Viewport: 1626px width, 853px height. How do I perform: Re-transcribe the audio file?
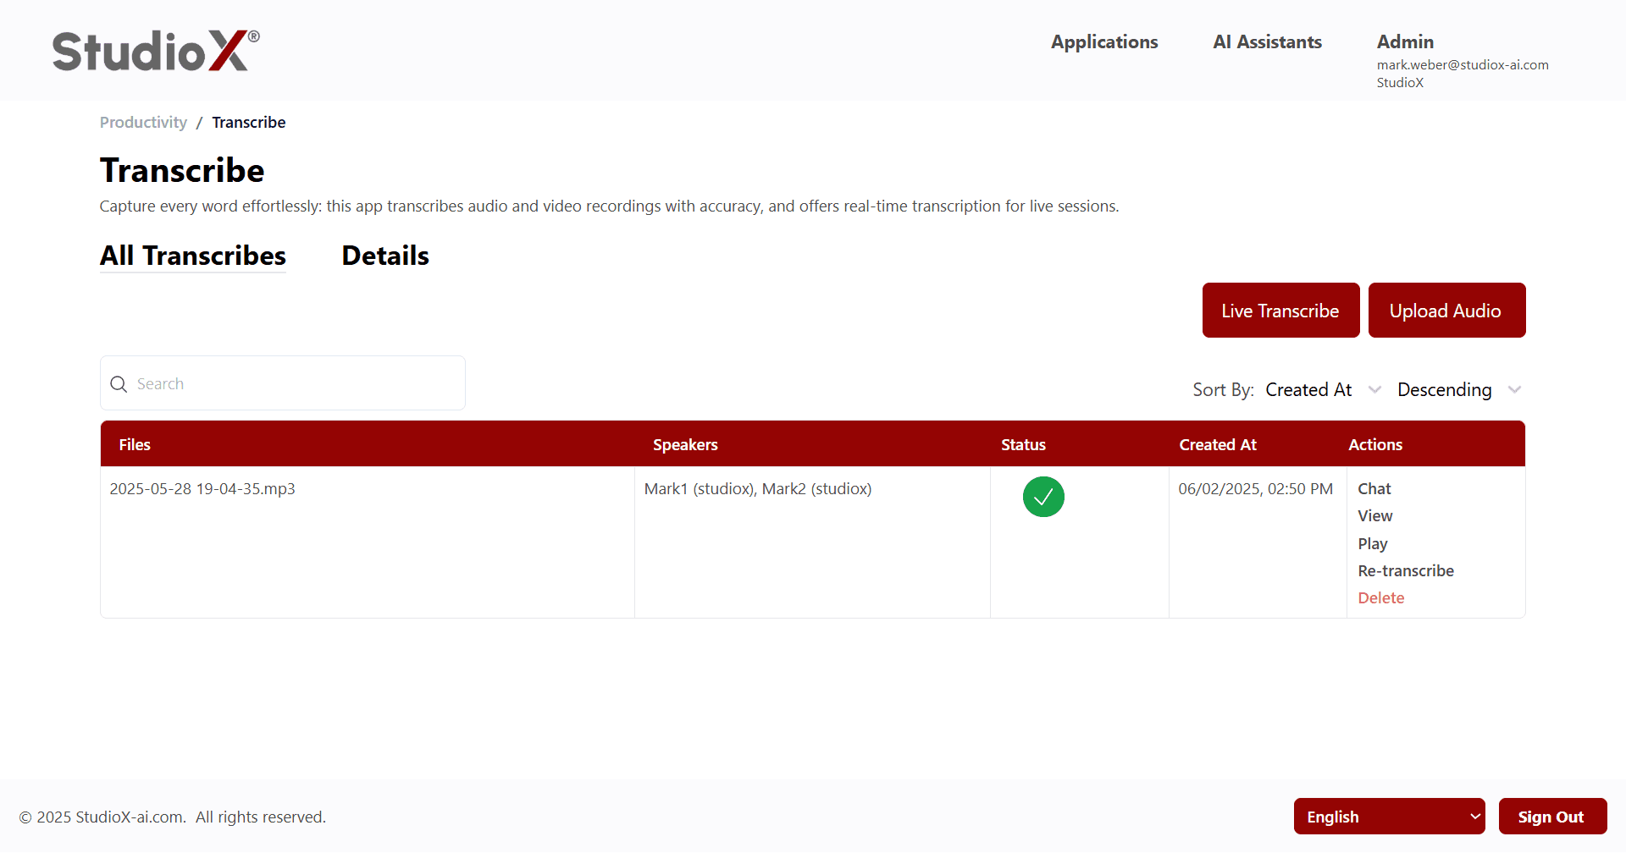click(1405, 570)
